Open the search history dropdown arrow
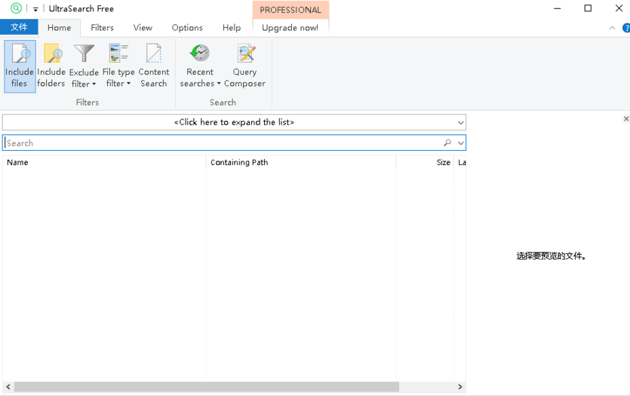Image resolution: width=630 pixels, height=396 pixels. coord(460,143)
